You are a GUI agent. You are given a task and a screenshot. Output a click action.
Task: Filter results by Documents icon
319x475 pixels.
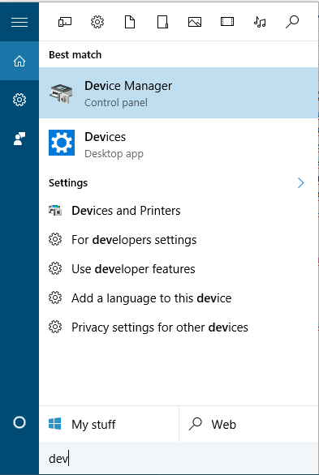pyautogui.click(x=130, y=22)
